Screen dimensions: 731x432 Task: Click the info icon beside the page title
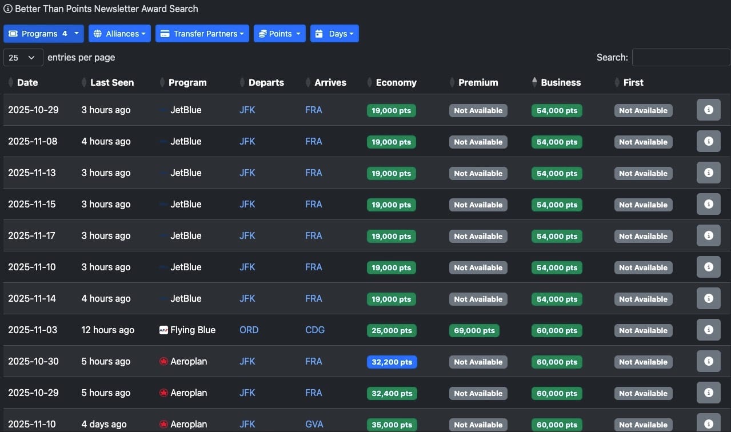[x=8, y=9]
